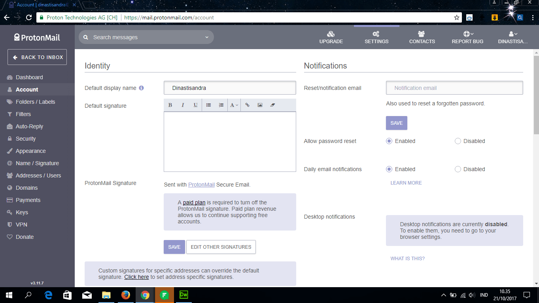Open Dreamweaver from the taskbar
The image size is (539, 303).
pos(183,295)
